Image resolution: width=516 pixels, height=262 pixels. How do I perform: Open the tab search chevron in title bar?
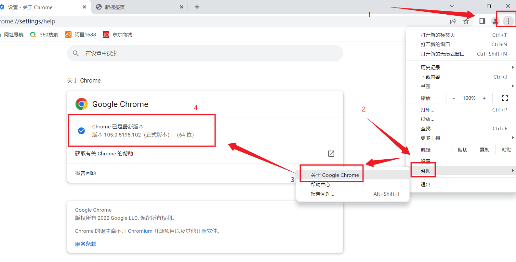coord(452,6)
